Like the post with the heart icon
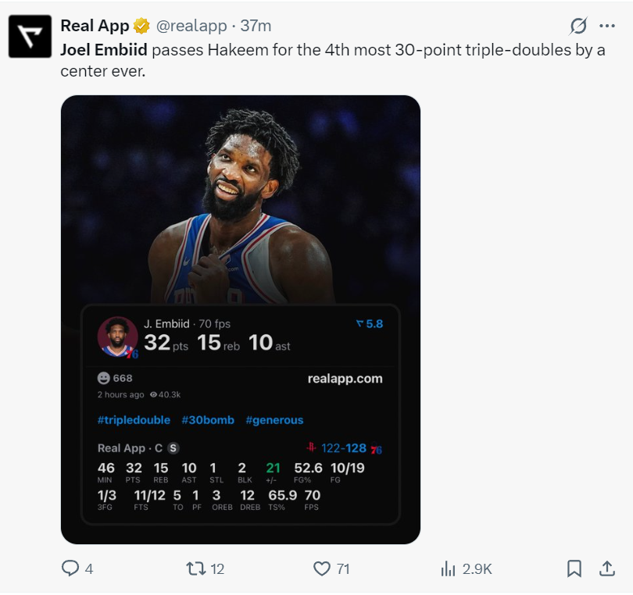This screenshot has height=595, width=633. click(321, 569)
